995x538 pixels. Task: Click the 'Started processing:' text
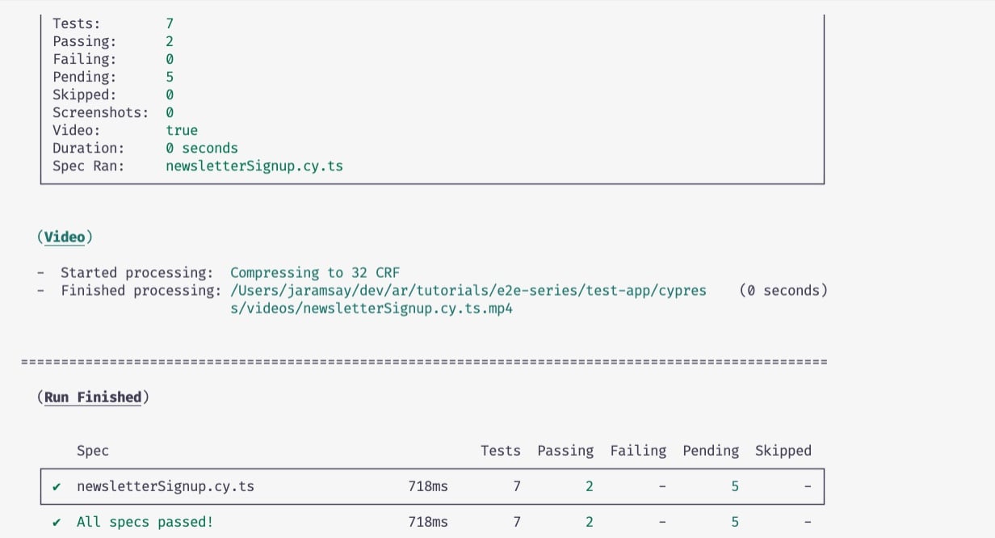137,272
